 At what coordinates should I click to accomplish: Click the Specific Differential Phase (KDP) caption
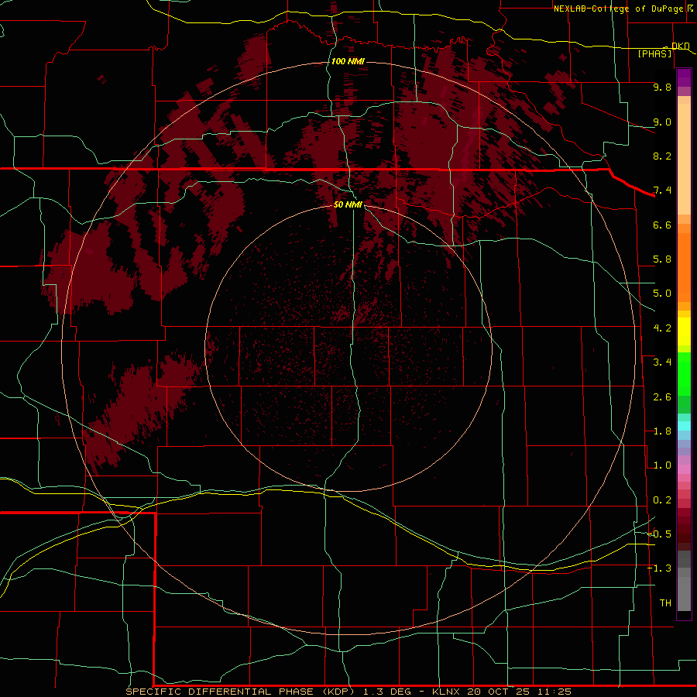(240, 692)
